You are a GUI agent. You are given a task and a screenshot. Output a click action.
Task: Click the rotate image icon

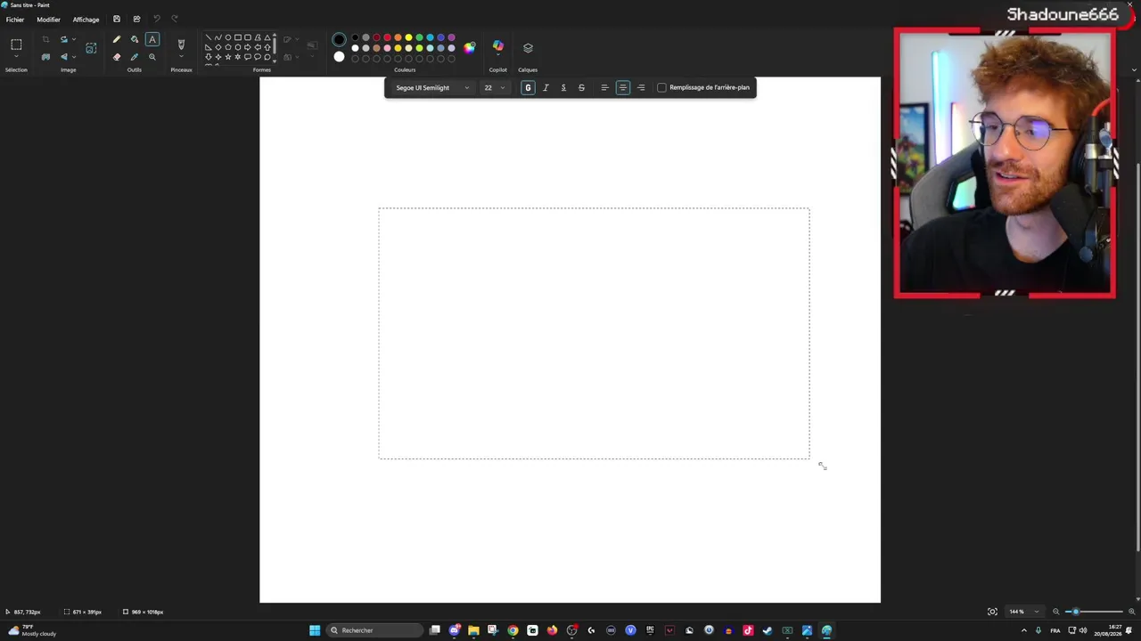tap(63, 39)
